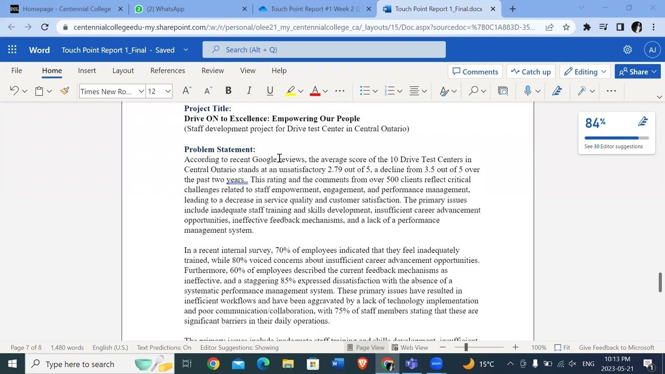Open the font size dropdown
Viewport: 665px width, 374px height.
pos(168,91)
